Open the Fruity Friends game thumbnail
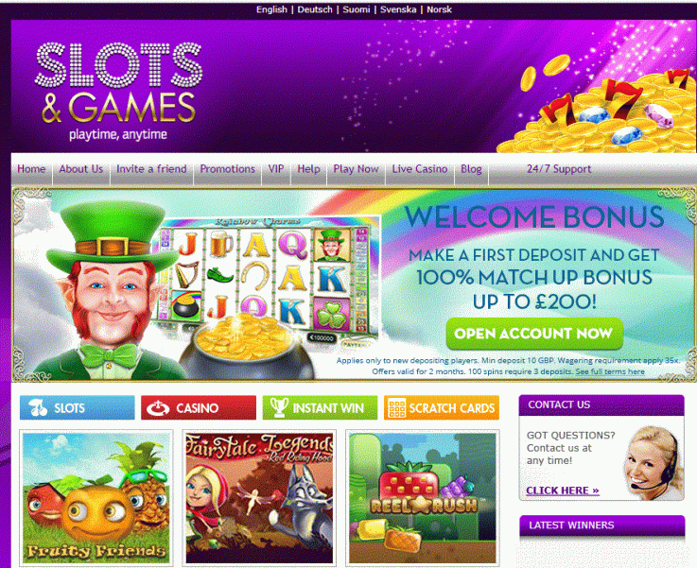 pyautogui.click(x=96, y=498)
